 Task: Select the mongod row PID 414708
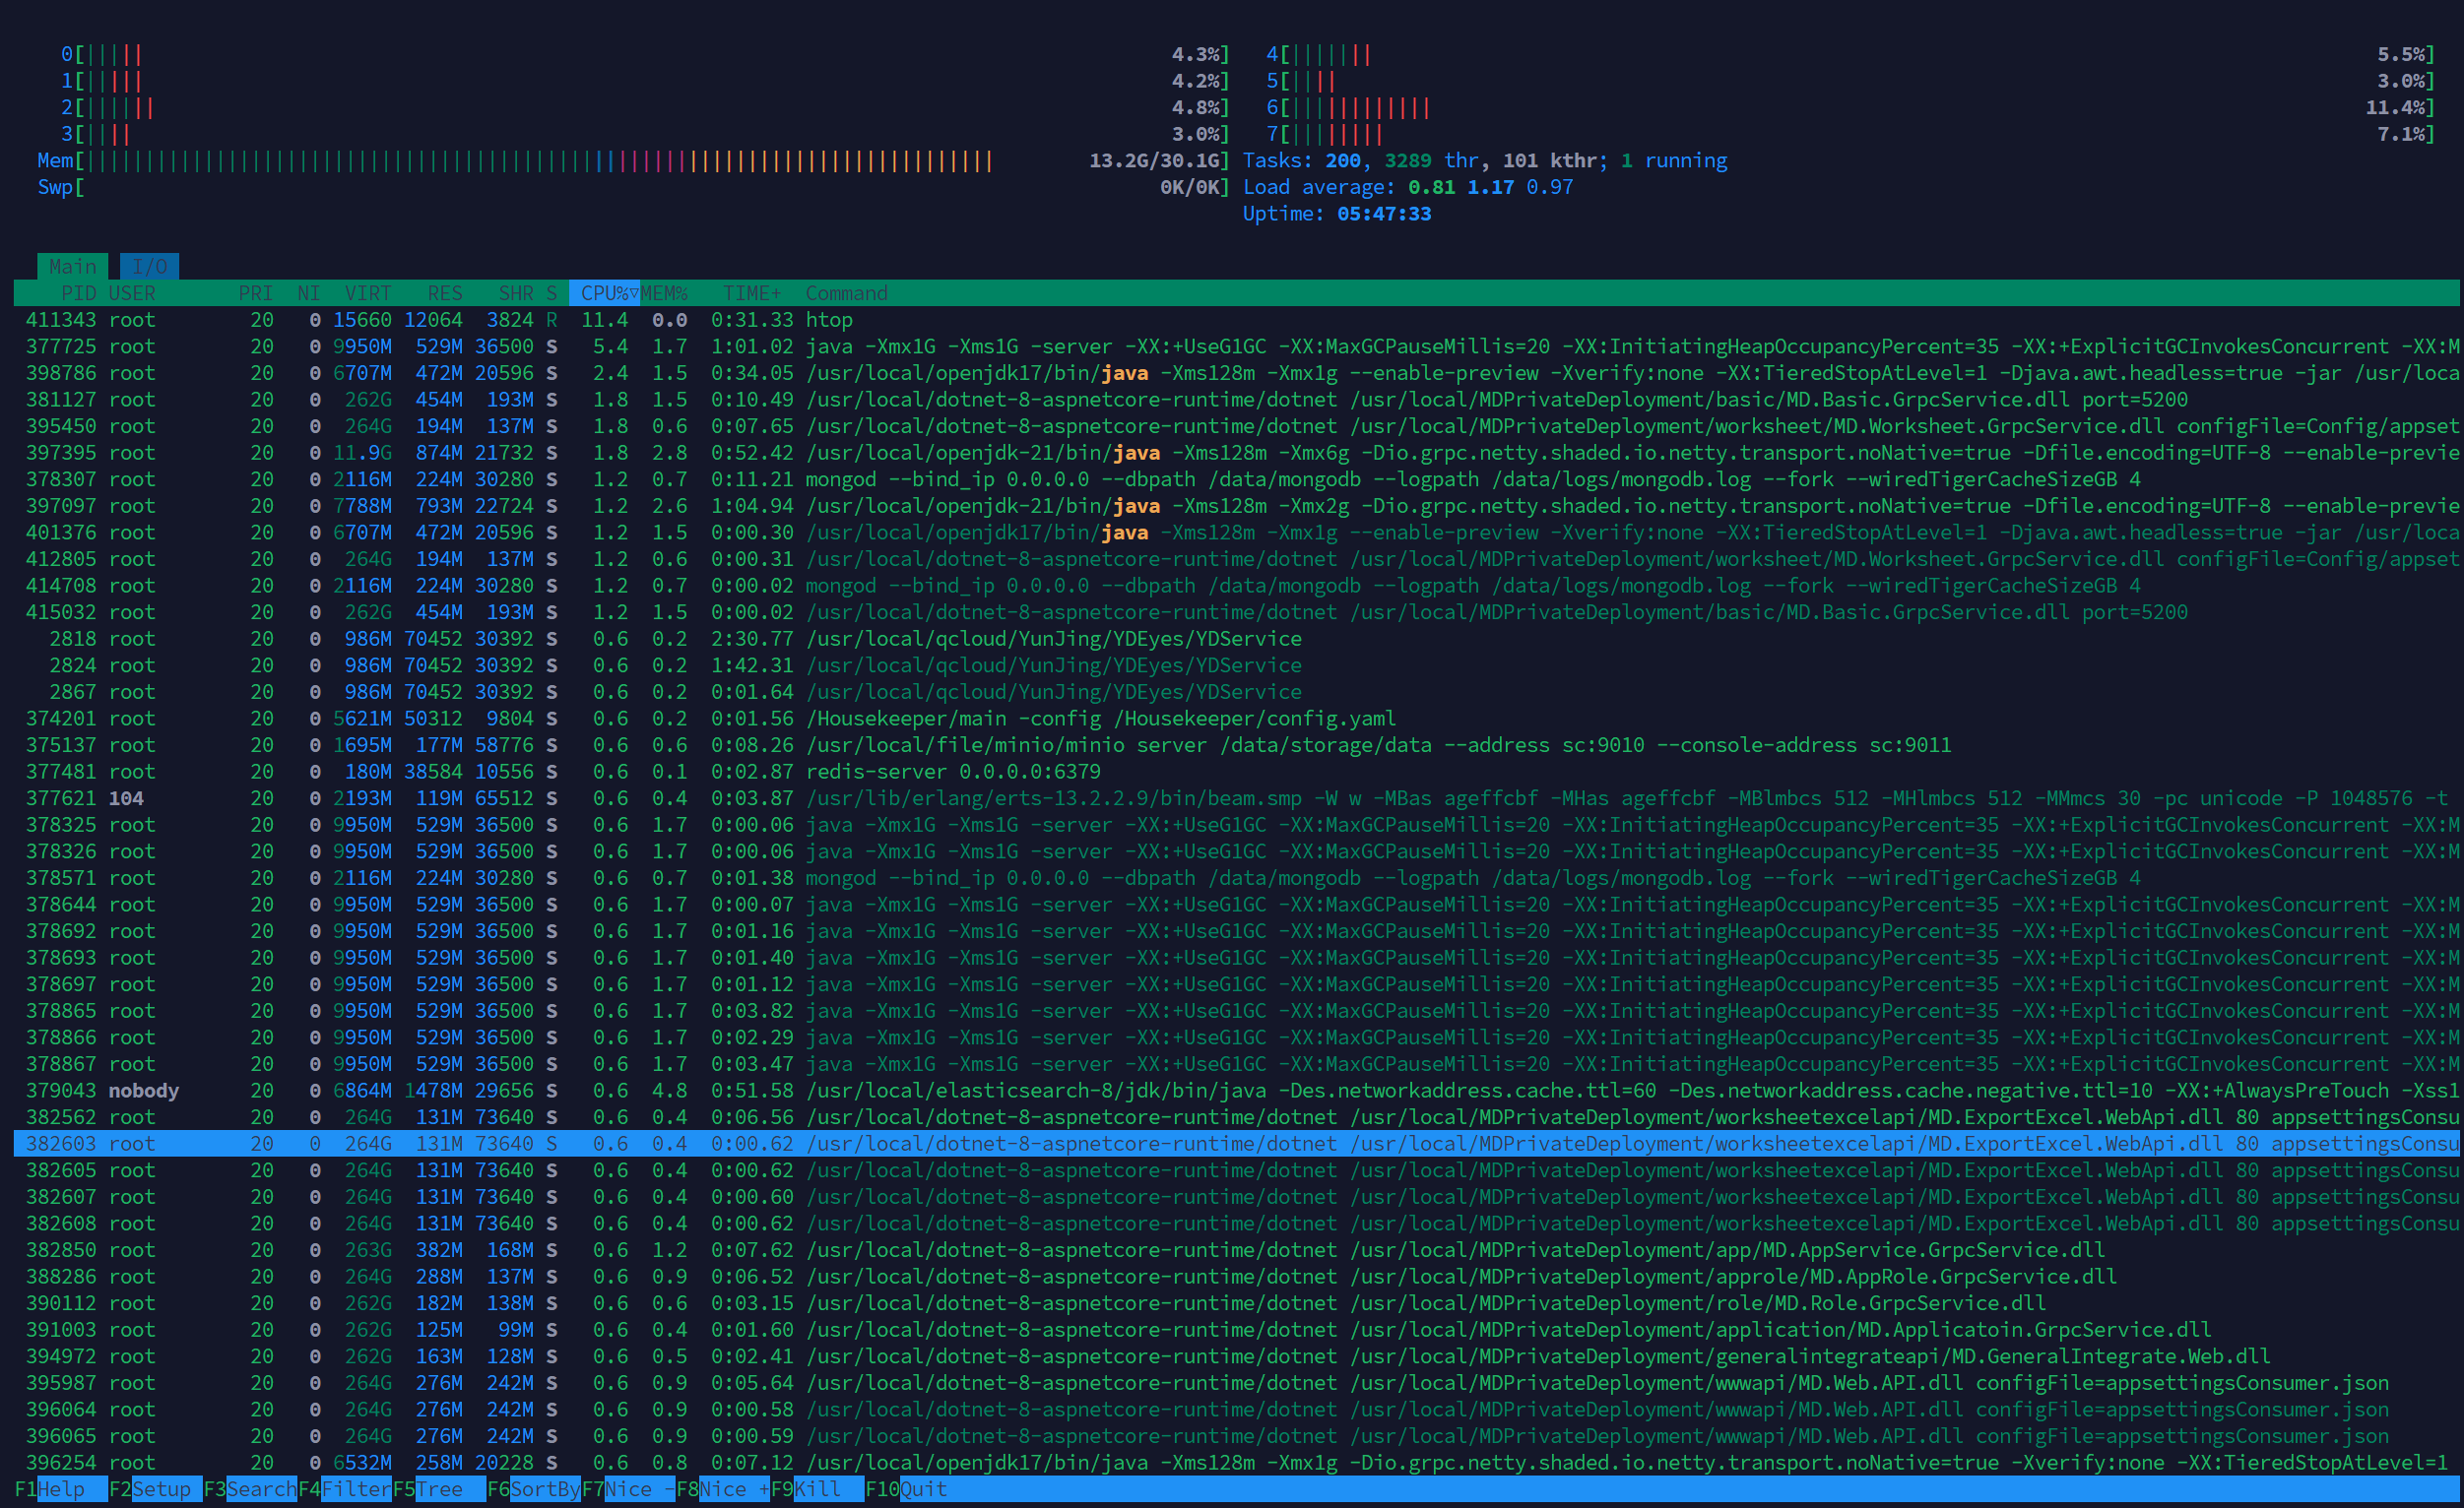(1236, 587)
